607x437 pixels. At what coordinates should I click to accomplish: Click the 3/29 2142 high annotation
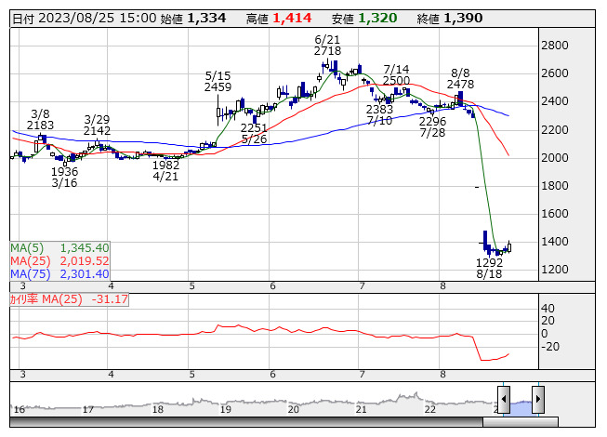coord(97,125)
